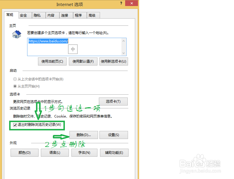Select the 从主页开始 radio option
Image resolution: width=234 pixels, height=179 pixels.
click(x=15, y=86)
